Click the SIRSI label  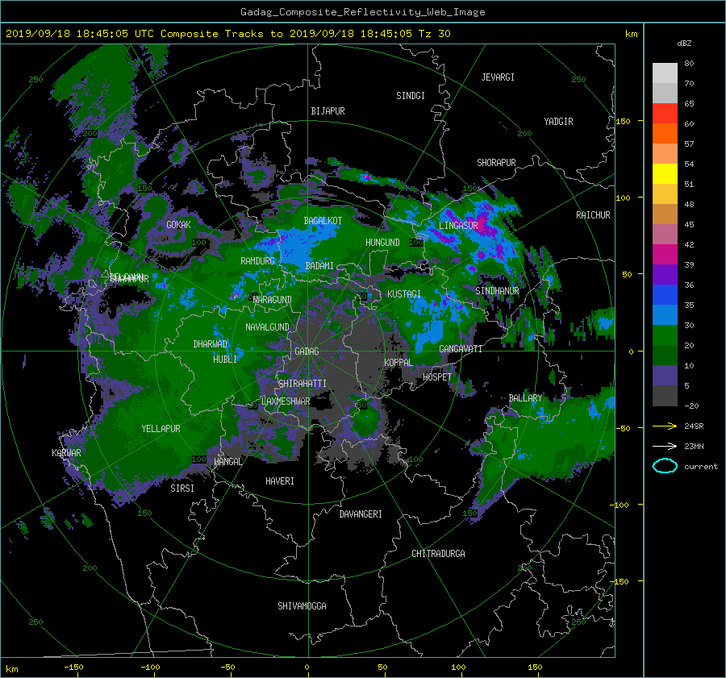point(182,489)
